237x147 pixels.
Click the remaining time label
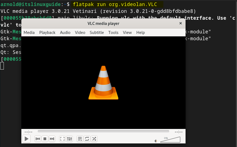178,132
